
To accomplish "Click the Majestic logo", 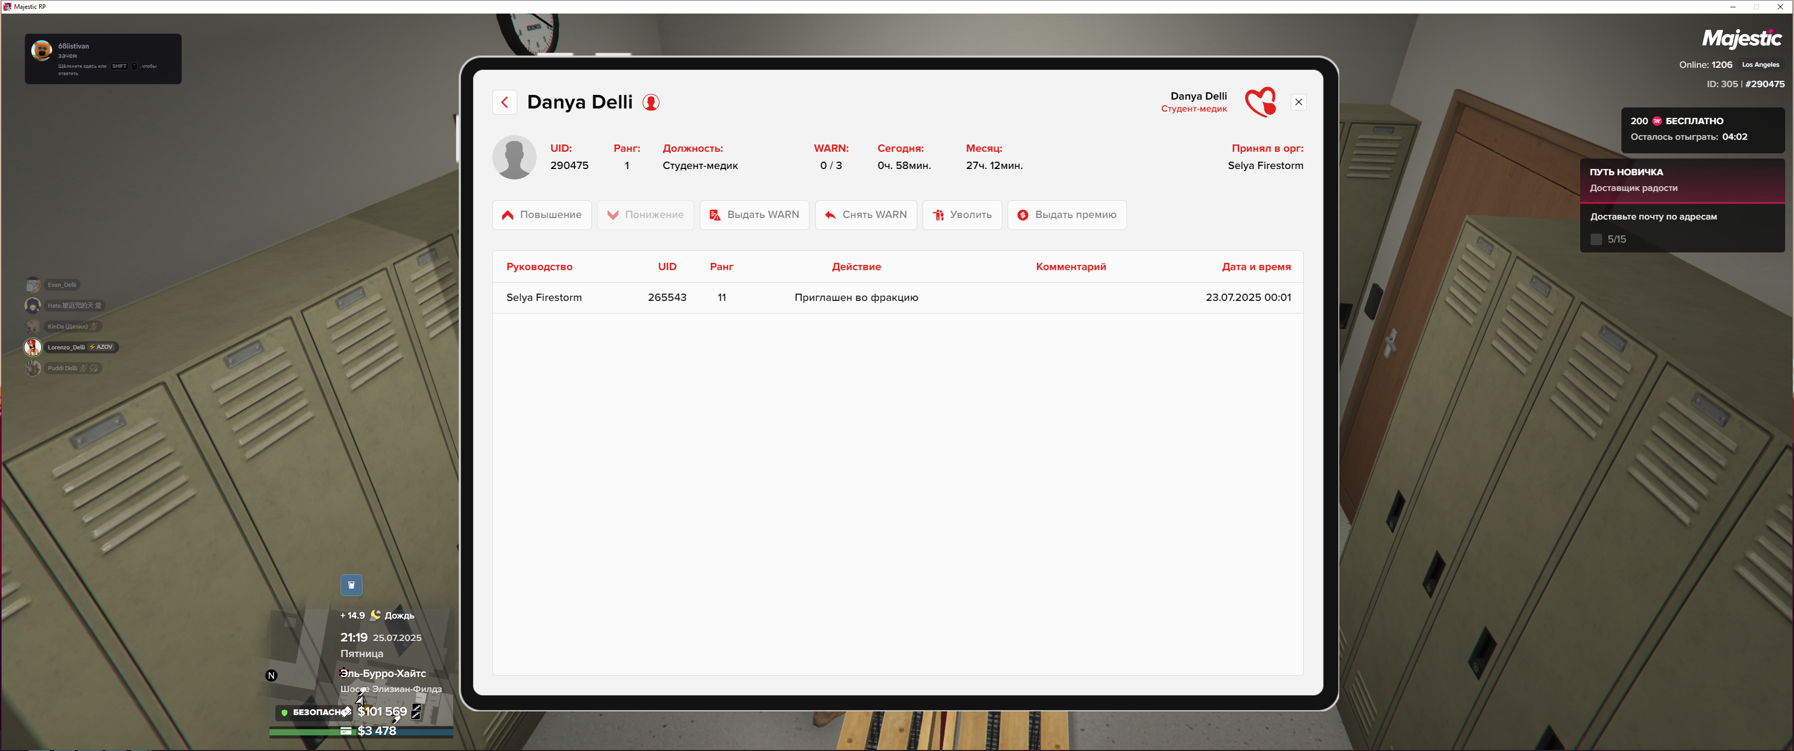I will click(1742, 38).
